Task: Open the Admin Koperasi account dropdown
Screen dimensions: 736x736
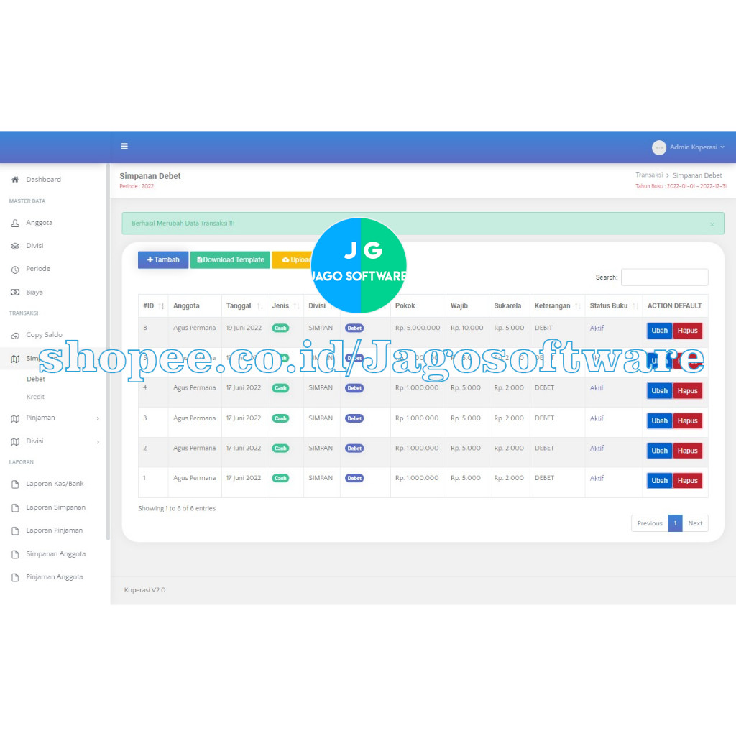Action: pyautogui.click(x=689, y=147)
